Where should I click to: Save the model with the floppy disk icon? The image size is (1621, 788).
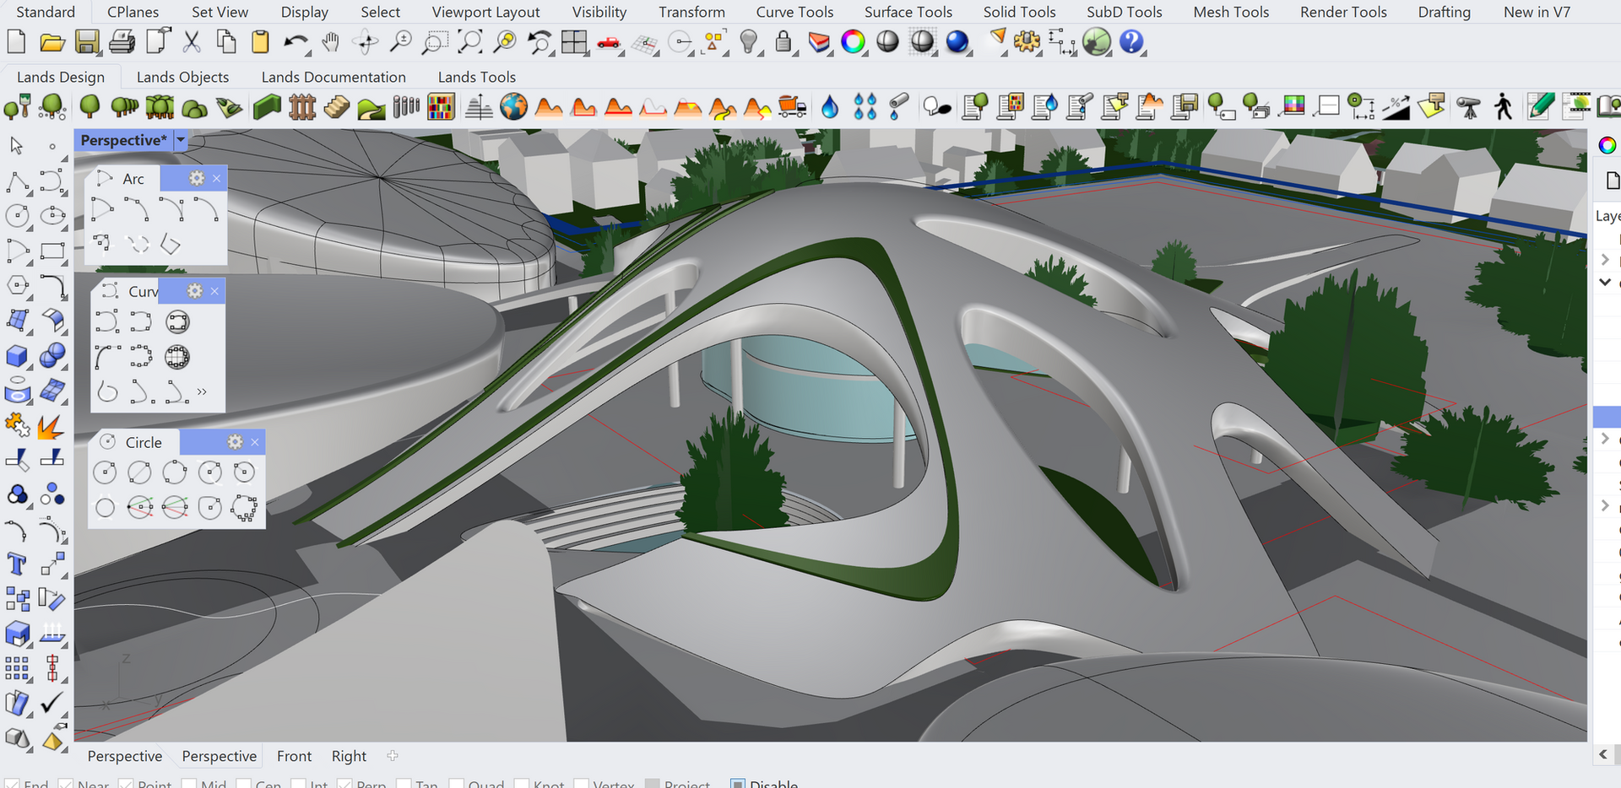(87, 41)
